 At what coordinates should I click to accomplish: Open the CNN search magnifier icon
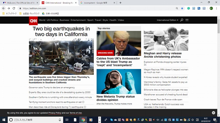point(182,20)
